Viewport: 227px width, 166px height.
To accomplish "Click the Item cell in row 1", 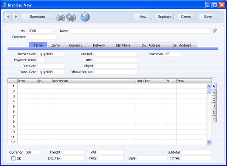I will point(27,86).
